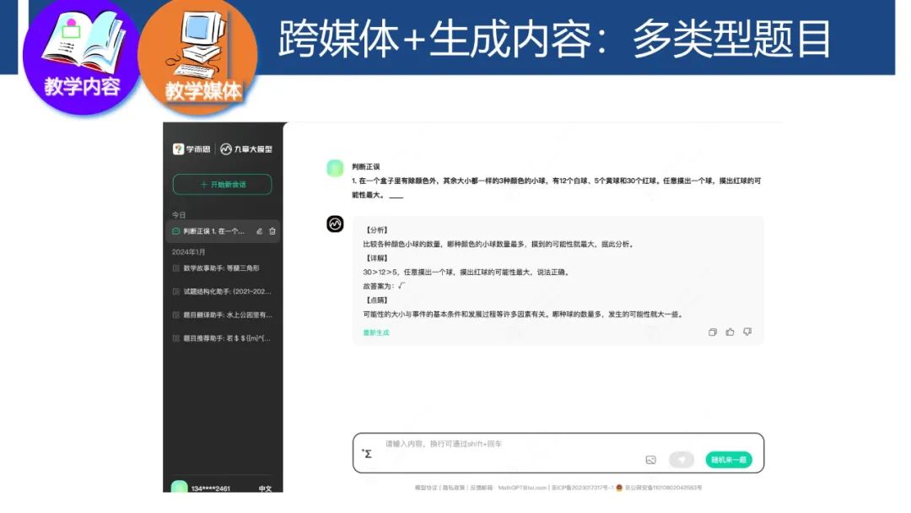The image size is (911, 513).
Task: Click the image upload icon in input bar
Action: [x=650, y=460]
